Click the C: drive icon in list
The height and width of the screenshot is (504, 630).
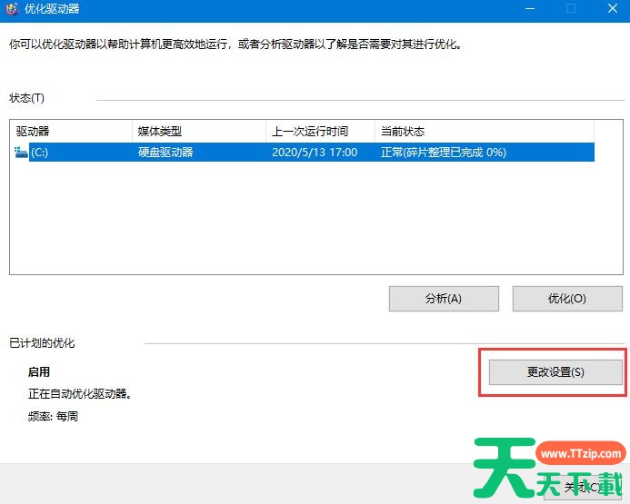[x=22, y=153]
